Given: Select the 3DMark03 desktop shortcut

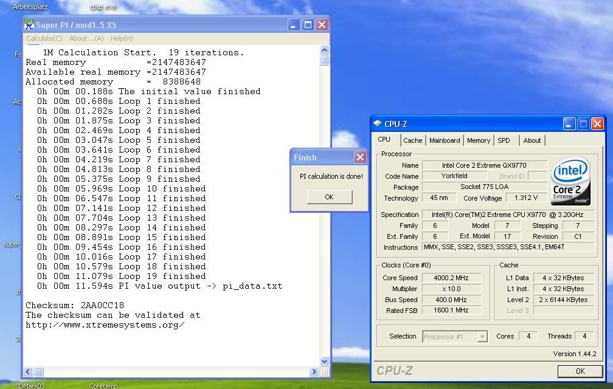Looking at the screenshot, I should (30, 385).
